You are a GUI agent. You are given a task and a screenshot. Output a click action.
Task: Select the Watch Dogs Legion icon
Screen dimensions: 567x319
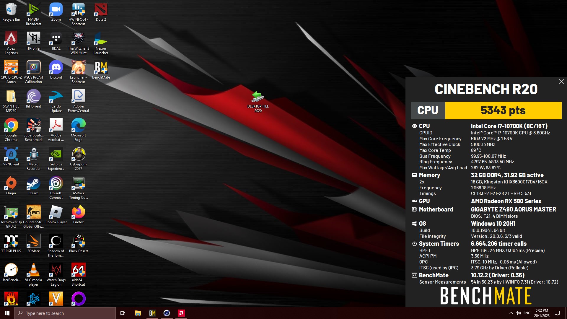56,275
